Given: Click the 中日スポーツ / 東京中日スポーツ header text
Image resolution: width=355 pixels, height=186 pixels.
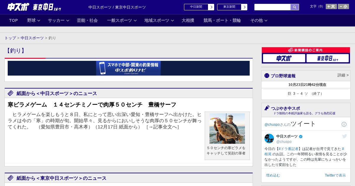Looking at the screenshot, I should click(x=117, y=7).
